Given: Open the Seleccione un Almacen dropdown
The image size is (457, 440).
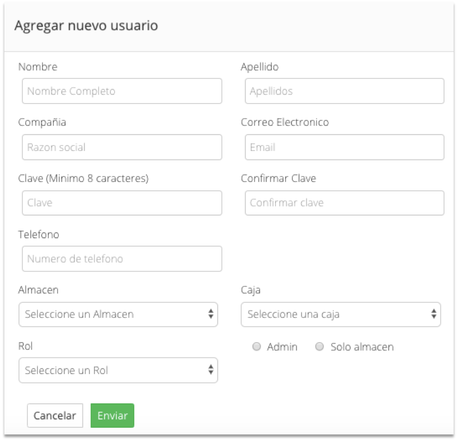Looking at the screenshot, I should pyautogui.click(x=118, y=314).
